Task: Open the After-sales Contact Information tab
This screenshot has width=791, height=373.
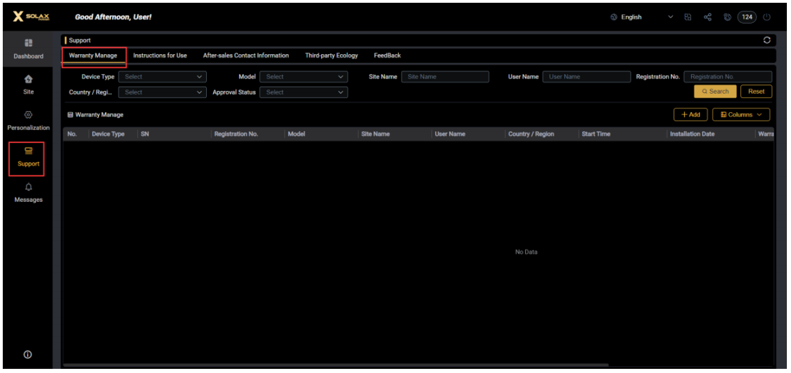Action: pos(246,55)
